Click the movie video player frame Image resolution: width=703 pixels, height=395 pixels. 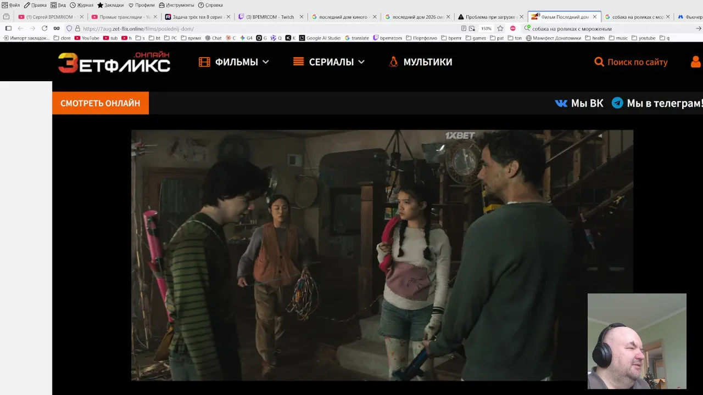[382, 255]
